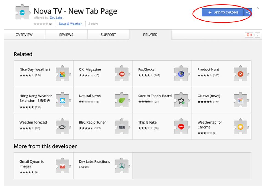Switch to the Overview tab
262x188 pixels.
point(24,35)
